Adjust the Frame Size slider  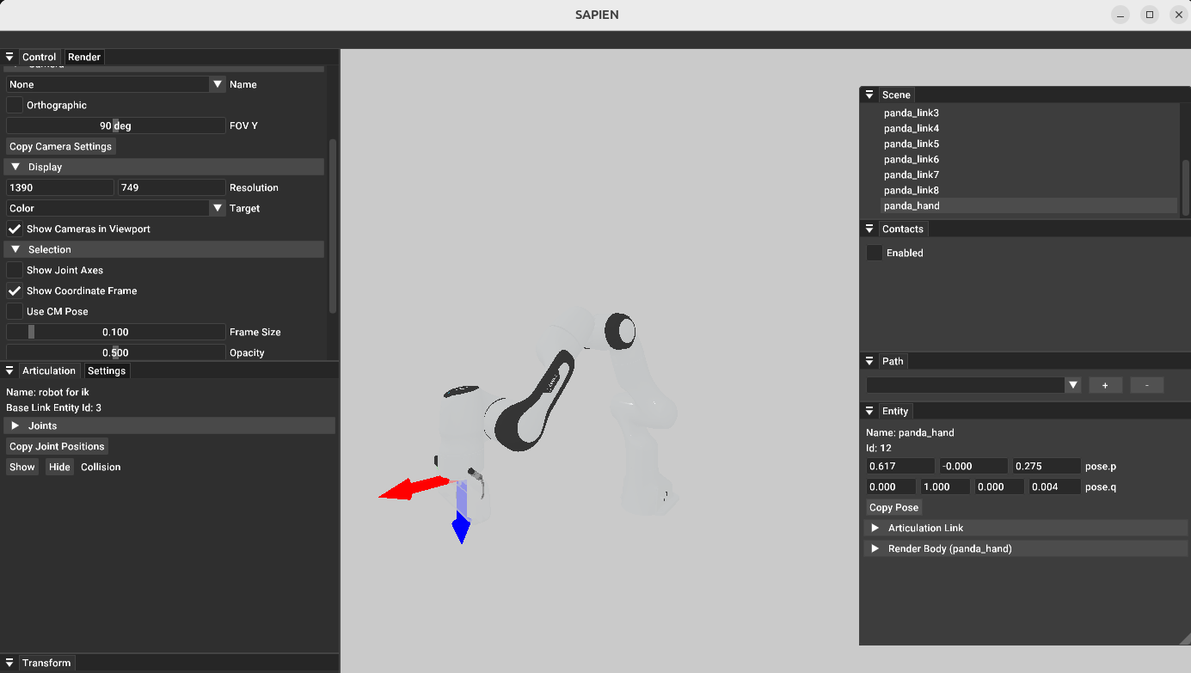[115, 332]
